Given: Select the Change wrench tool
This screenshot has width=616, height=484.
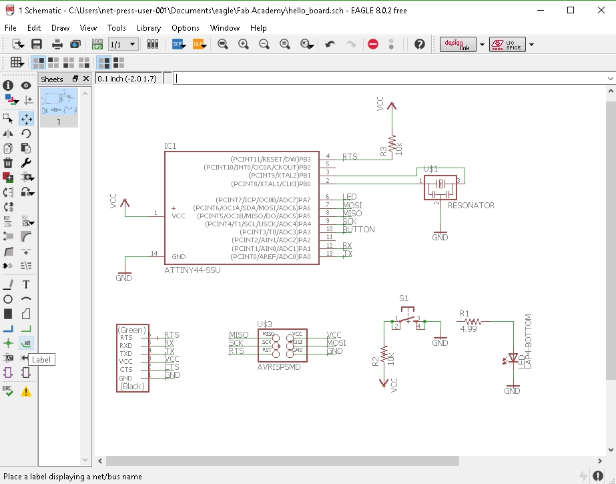Looking at the screenshot, I should point(26,163).
